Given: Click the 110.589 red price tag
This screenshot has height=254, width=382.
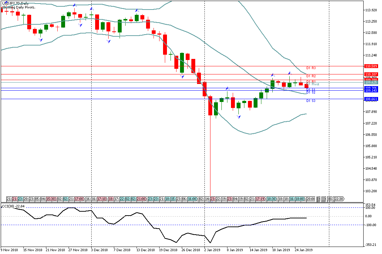Looking at the screenshot, I should point(371,66).
